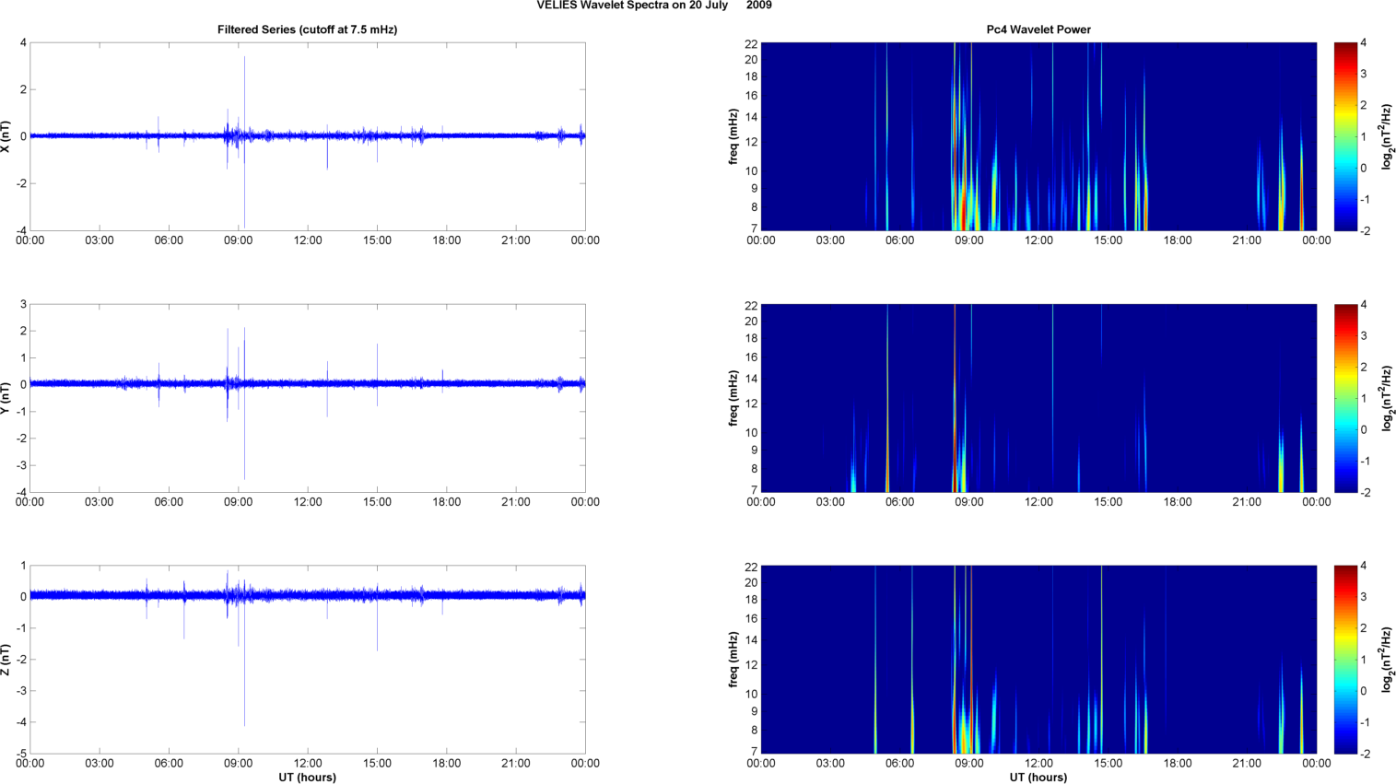Click the log2(nT²/Hz) label beside top colorbar
This screenshot has height=784, width=1396.
pyautogui.click(x=1387, y=136)
